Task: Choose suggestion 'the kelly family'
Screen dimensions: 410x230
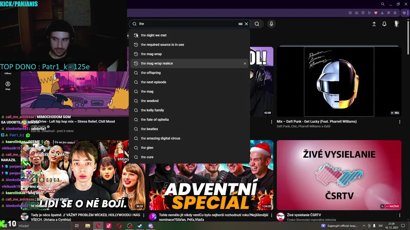Action: point(190,110)
